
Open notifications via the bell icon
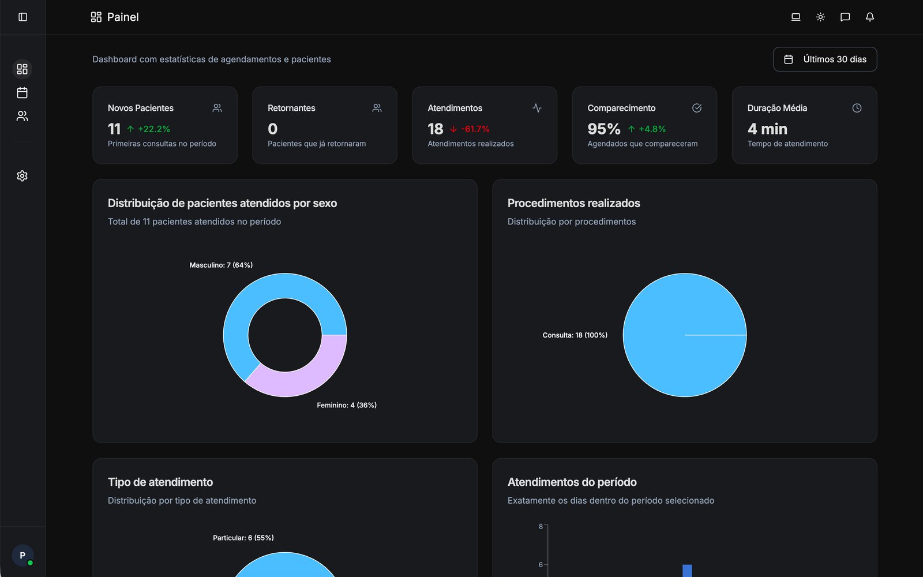coord(869,17)
